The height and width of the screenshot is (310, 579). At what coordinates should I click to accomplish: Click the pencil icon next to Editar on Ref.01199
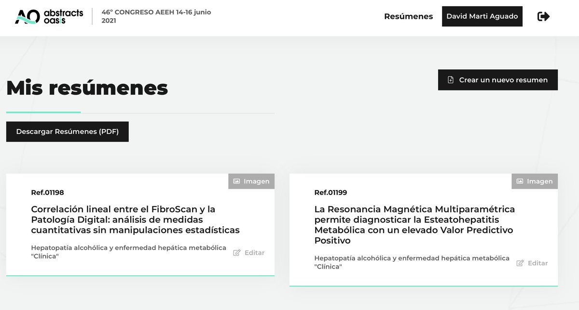point(519,263)
